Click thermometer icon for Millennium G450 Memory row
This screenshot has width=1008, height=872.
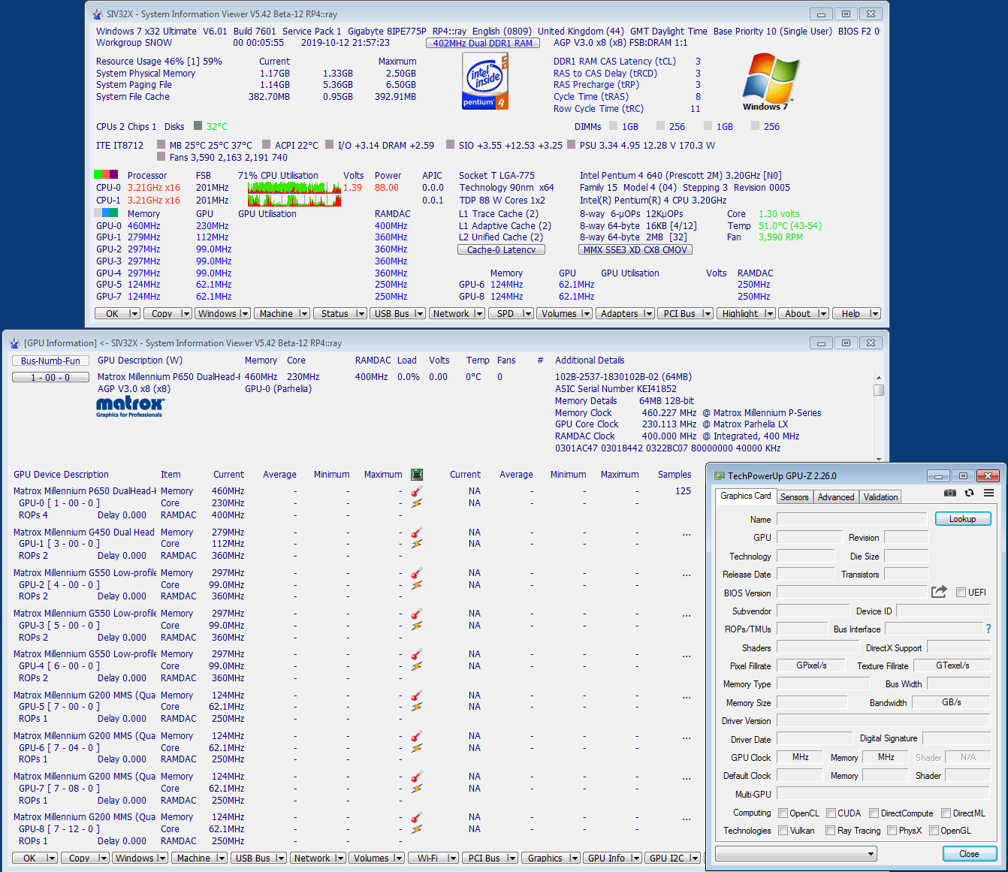click(417, 533)
